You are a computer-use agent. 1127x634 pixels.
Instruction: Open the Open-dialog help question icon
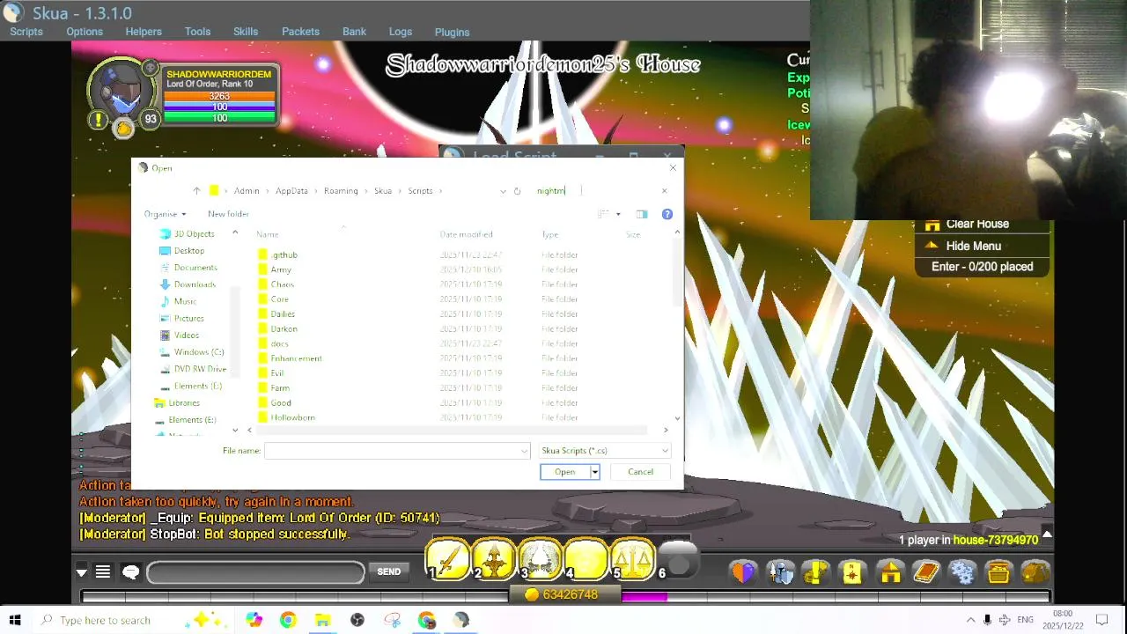[x=667, y=214]
